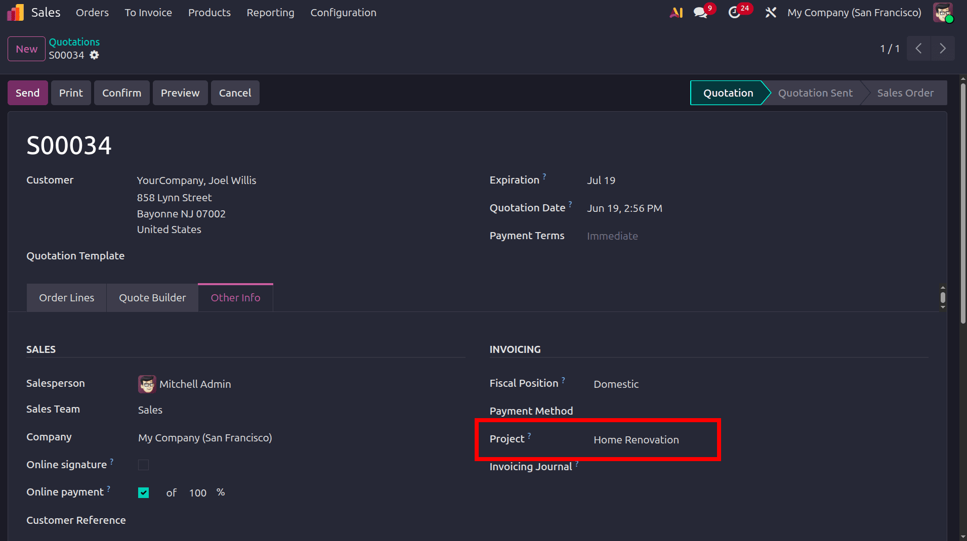
Task: Enable the Online signature checkbox
Action: (x=144, y=465)
